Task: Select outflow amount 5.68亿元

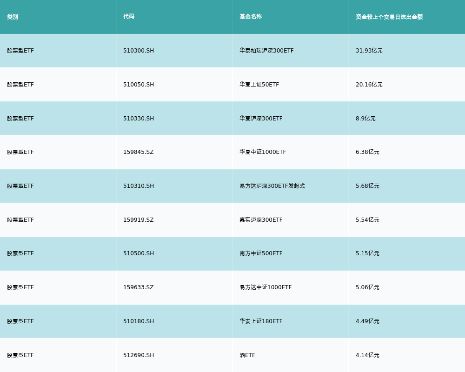Action: point(367,186)
